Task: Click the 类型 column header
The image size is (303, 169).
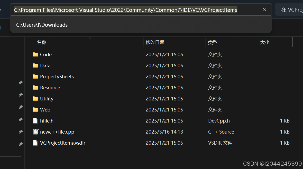Action: click(x=213, y=42)
